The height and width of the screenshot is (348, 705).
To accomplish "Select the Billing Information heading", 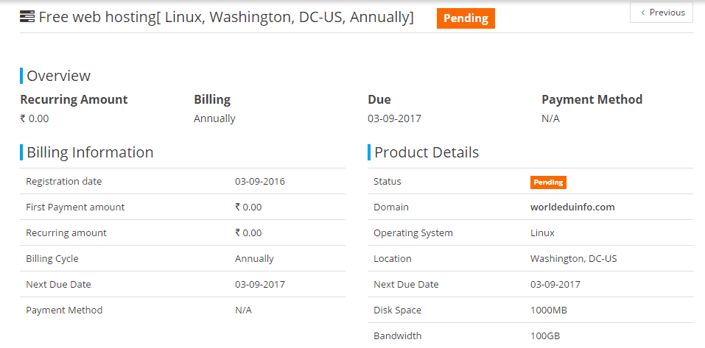I will coord(90,152).
